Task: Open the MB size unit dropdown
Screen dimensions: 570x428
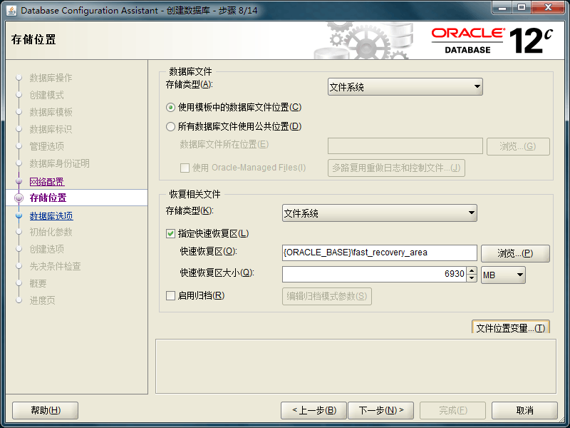Action: tap(503, 275)
